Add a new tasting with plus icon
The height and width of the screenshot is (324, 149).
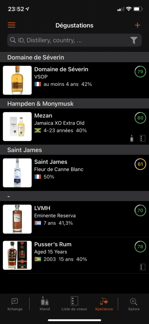pyautogui.click(x=137, y=25)
